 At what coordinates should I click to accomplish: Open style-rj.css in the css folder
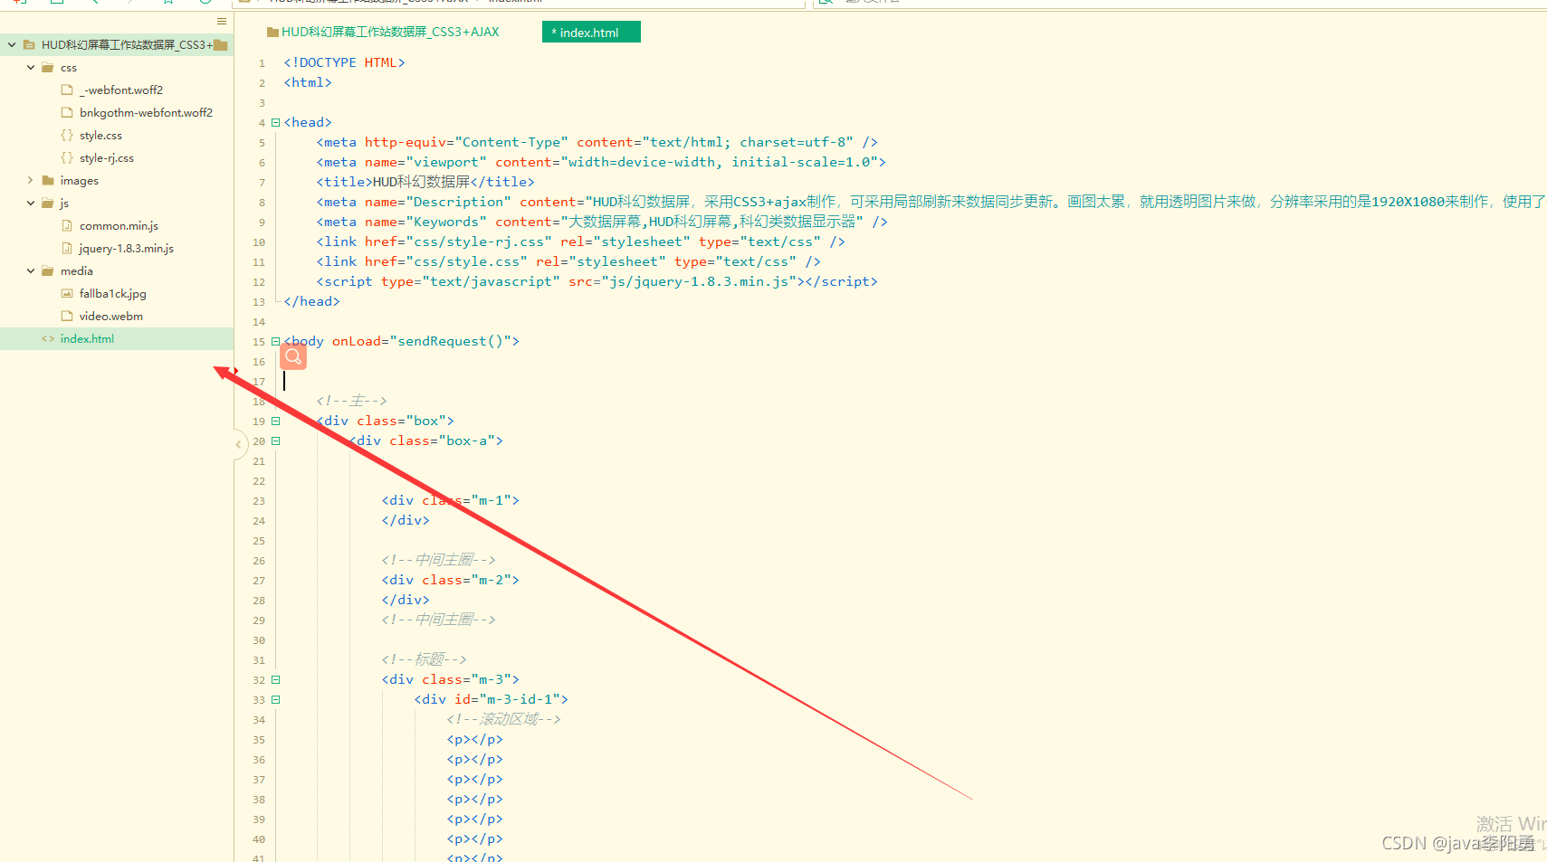tap(107, 157)
